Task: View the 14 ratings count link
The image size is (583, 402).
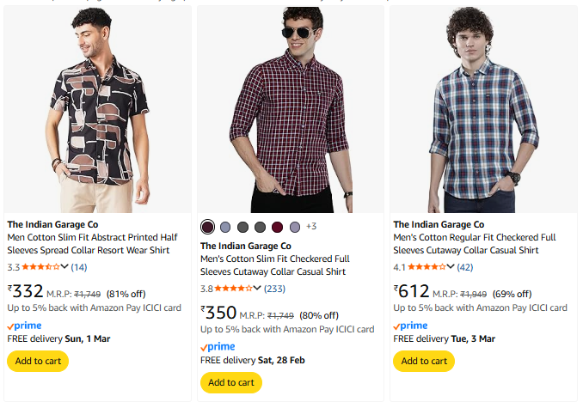Action: (x=79, y=267)
